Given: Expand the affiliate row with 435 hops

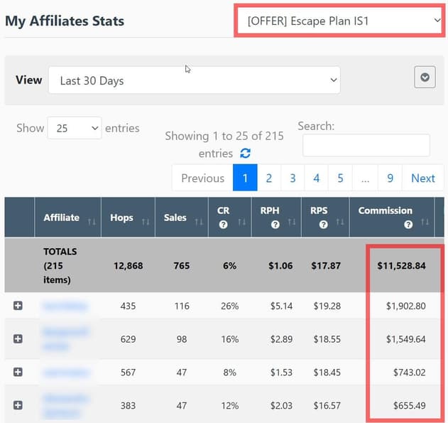Looking at the screenshot, I should 18,306.
